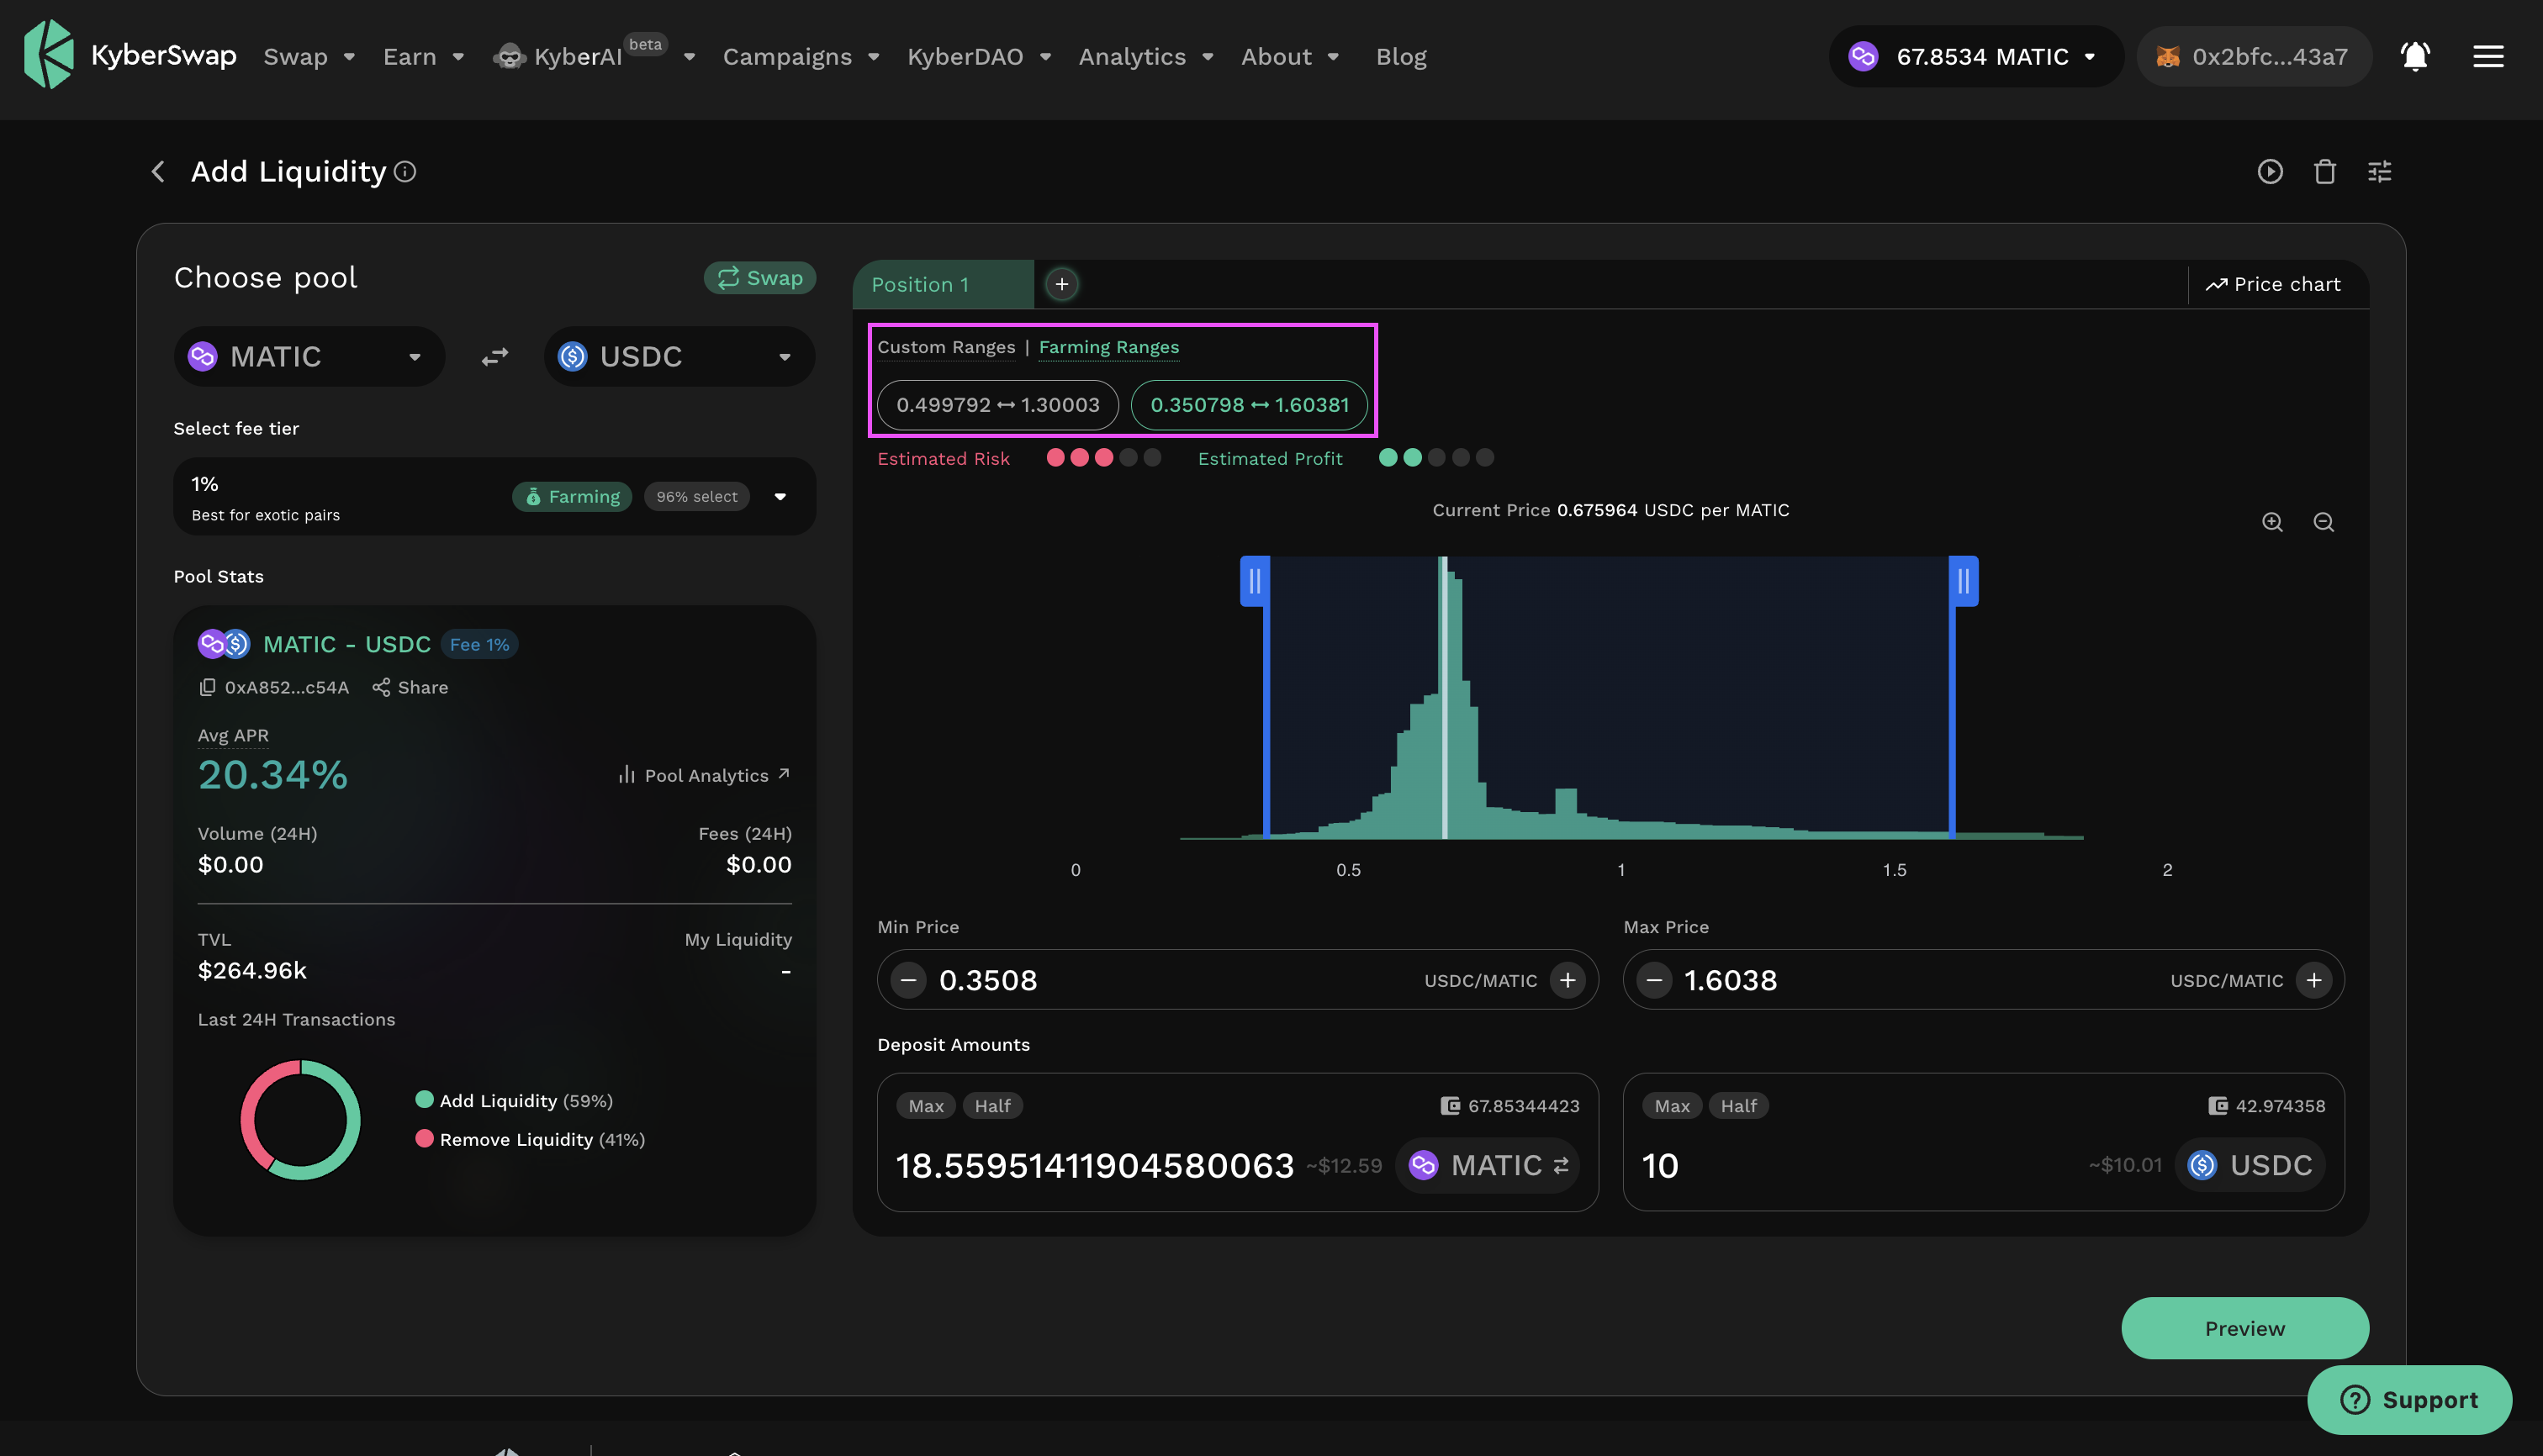Click the trash clear icon
This screenshot has width=2543, height=1456.
click(x=2325, y=172)
